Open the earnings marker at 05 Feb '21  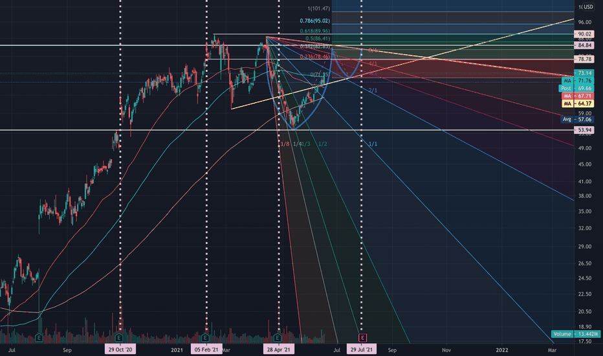click(x=205, y=338)
